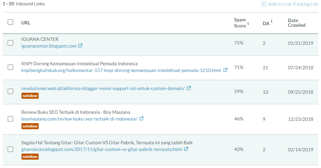This screenshot has height=168, width=321.
Task: Tick the Segala Hal Tentang Gitar checkbox
Action: 10,149
